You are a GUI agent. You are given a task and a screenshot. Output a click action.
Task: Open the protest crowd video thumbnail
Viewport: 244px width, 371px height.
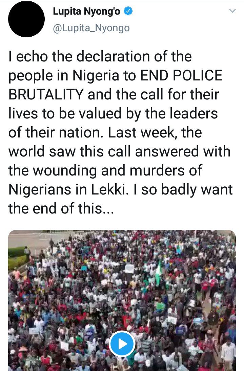(122, 300)
